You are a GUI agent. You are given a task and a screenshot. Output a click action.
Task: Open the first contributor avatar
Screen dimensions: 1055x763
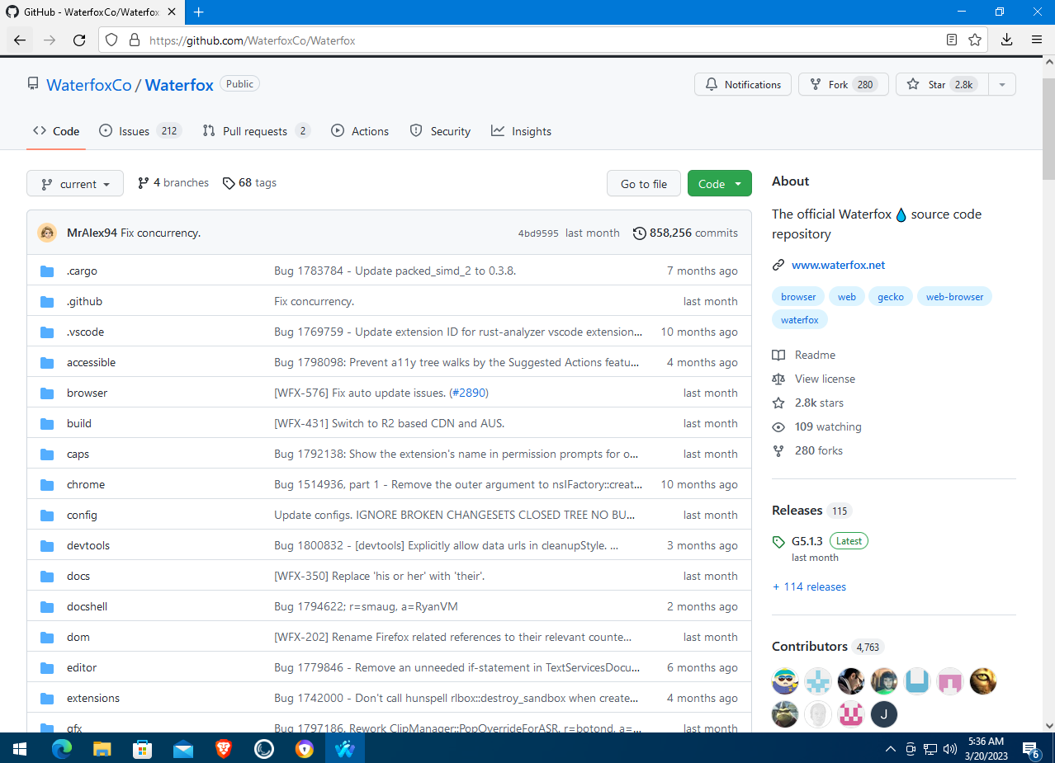[785, 681]
